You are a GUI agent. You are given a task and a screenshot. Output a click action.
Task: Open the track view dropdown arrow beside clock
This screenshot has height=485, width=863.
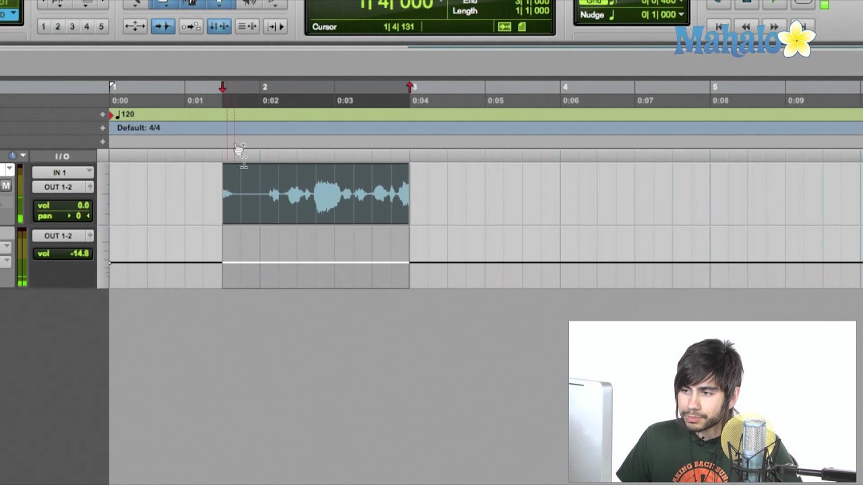point(23,156)
